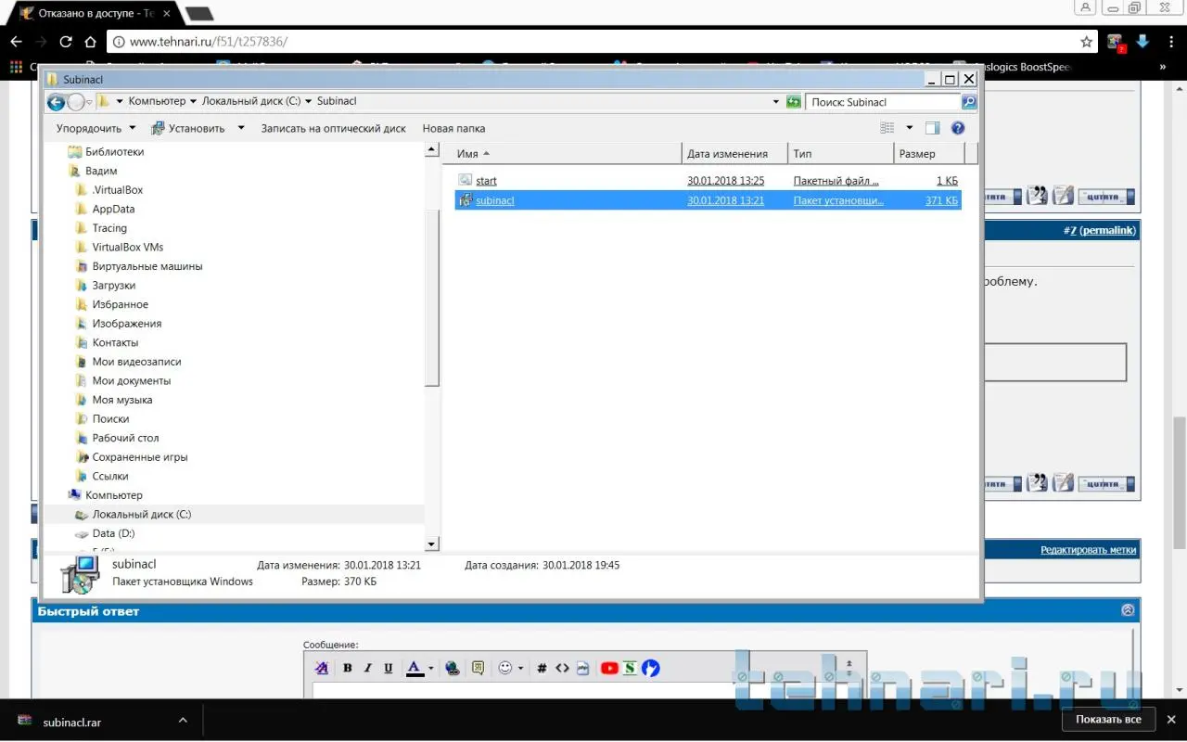Click the YouTube icon in the editor
Image resolution: width=1187 pixels, height=742 pixels.
pyautogui.click(x=609, y=668)
